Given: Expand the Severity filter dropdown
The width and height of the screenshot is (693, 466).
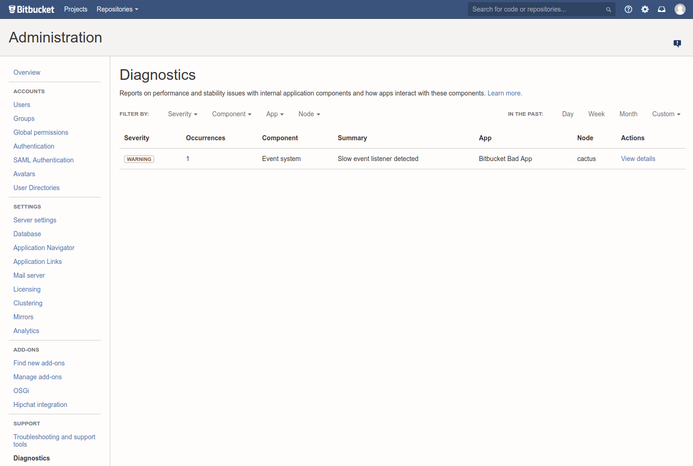Looking at the screenshot, I should tap(182, 114).
